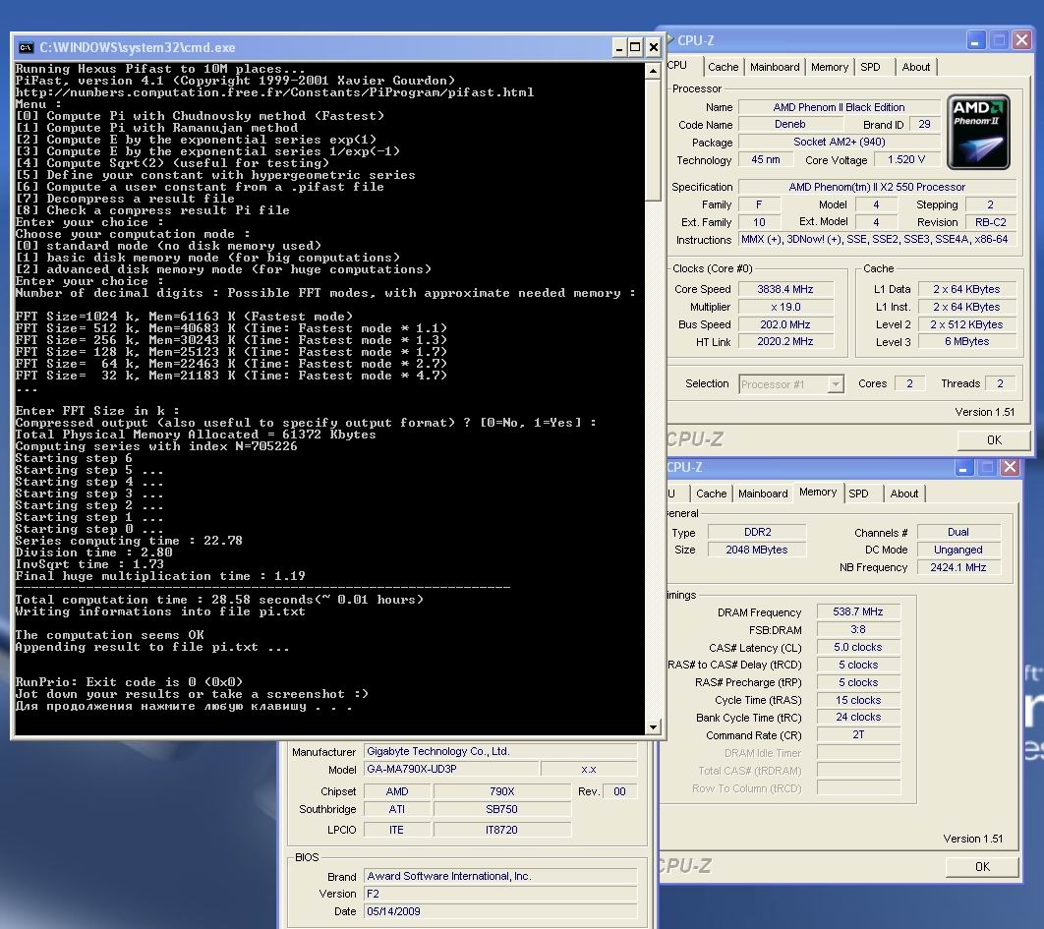Click the Revision value RB-C2
The height and width of the screenshot is (929, 1044).
990,222
